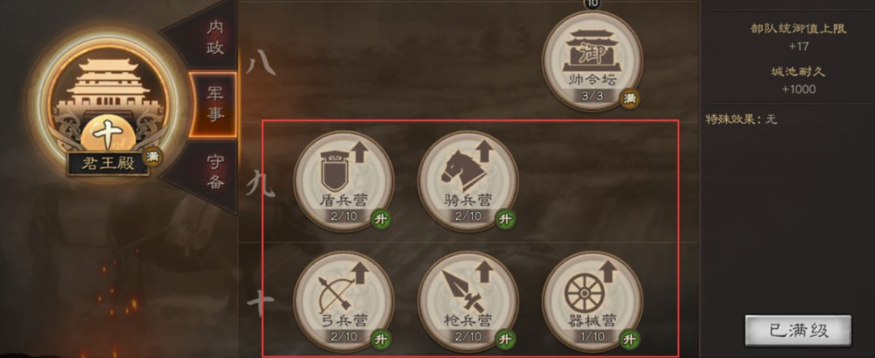Open the 帅令坛 command altar building
Screen dimensions: 875x358
pyautogui.click(x=592, y=60)
